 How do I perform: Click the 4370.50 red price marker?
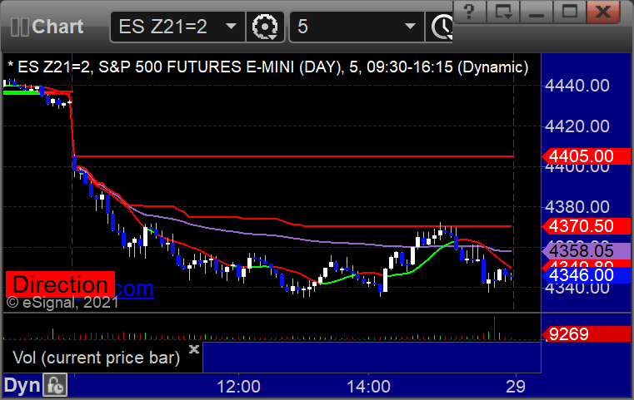tap(587, 226)
